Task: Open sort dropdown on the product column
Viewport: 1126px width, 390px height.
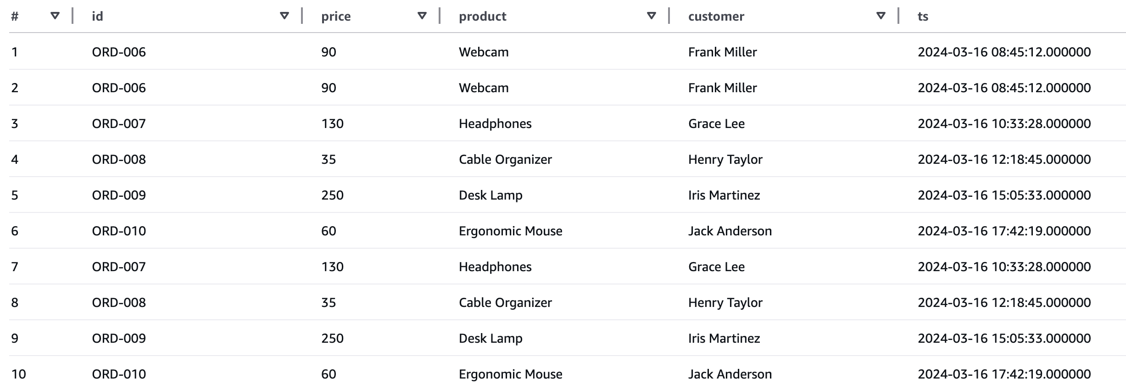Action: click(651, 16)
